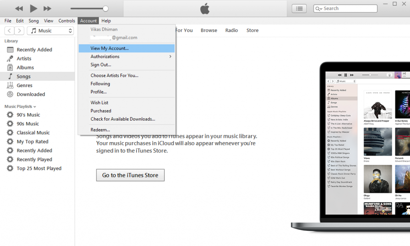
Task: Open Profile from the Account menu
Action: 127,92
